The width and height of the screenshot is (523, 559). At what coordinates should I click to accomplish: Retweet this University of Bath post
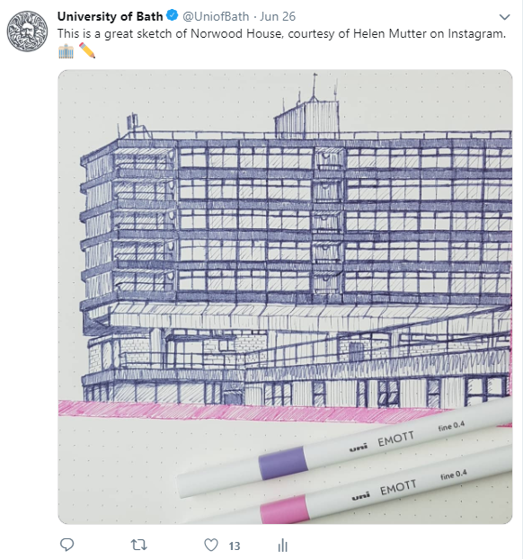click(x=138, y=545)
